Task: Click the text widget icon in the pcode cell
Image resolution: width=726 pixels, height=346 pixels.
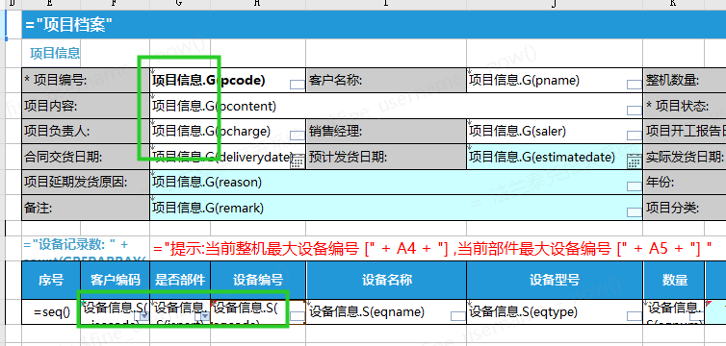Action: (297, 85)
